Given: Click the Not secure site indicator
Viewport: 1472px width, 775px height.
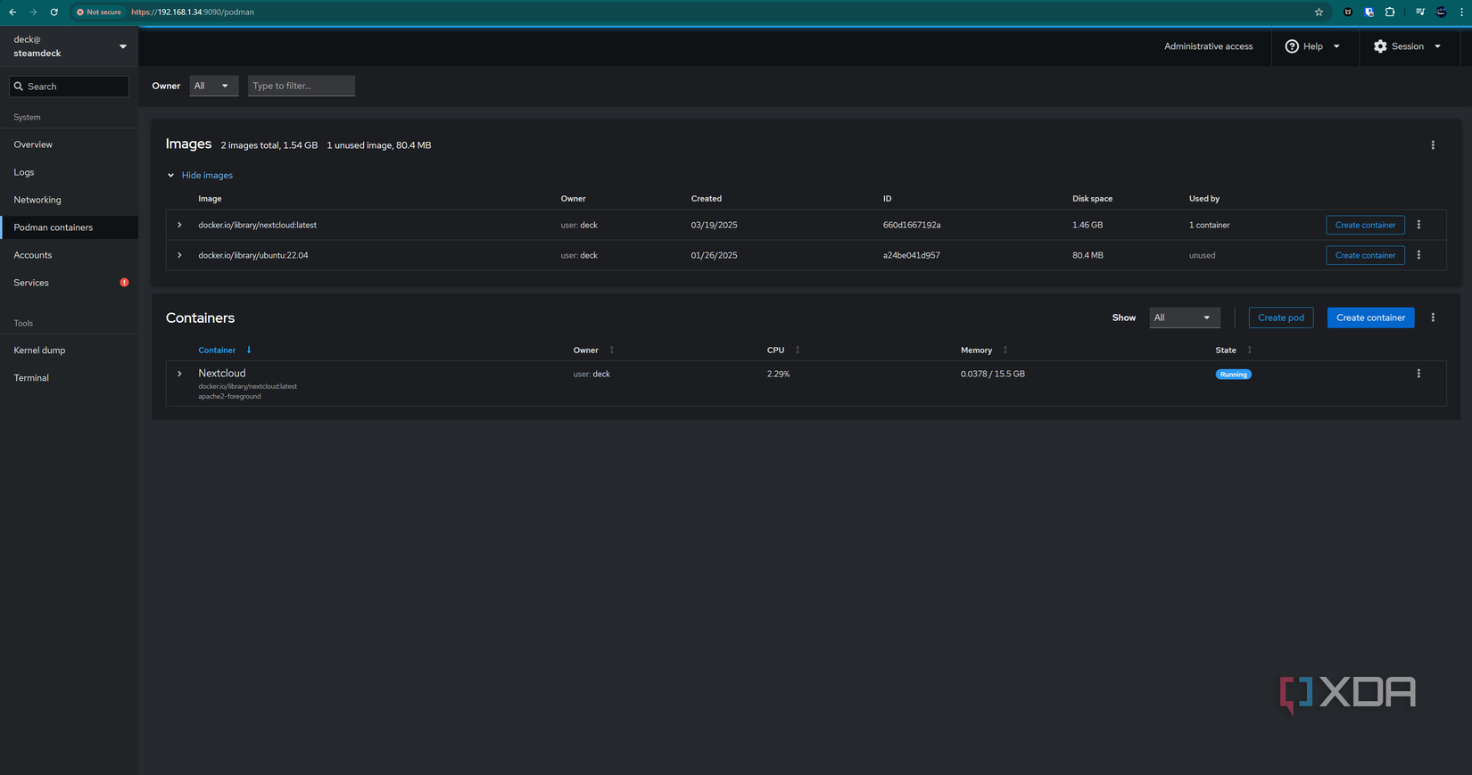Looking at the screenshot, I should [x=98, y=12].
